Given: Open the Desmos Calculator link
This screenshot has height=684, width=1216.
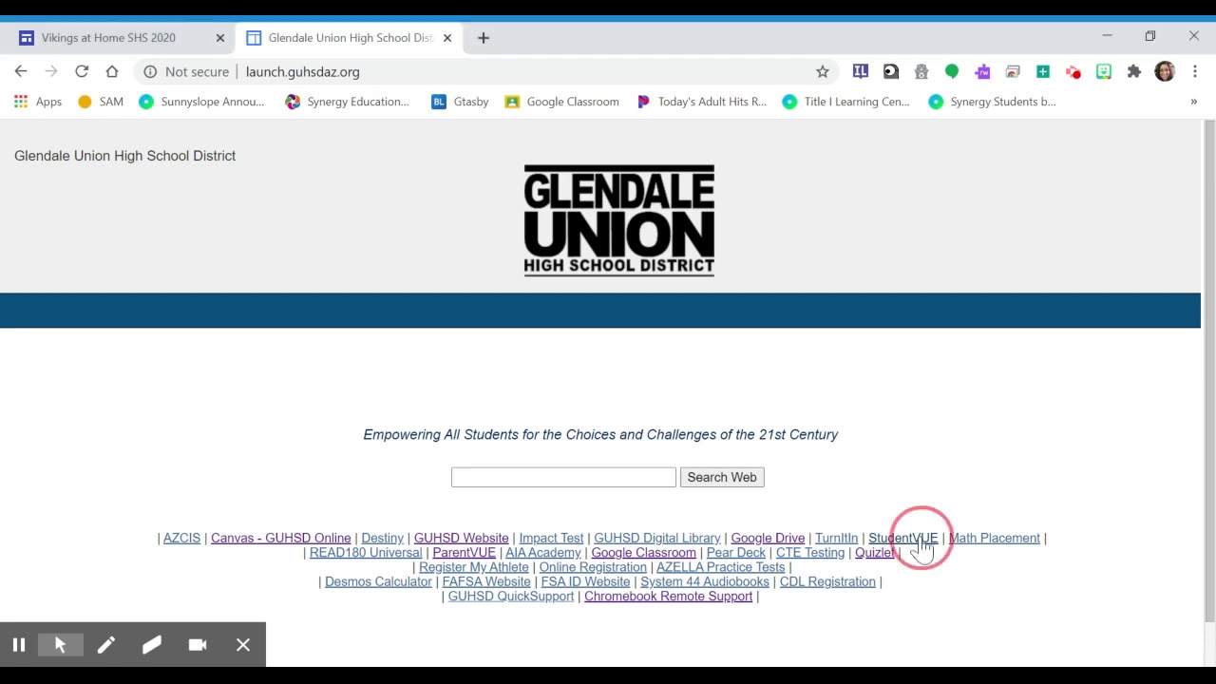Looking at the screenshot, I should (x=378, y=581).
